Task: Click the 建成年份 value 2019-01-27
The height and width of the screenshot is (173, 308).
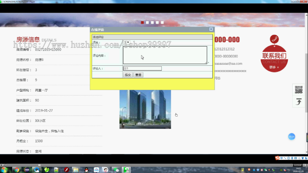Action: [44, 111]
